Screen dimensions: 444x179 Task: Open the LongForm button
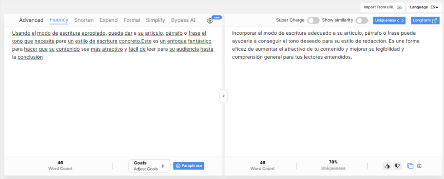tap(425, 20)
